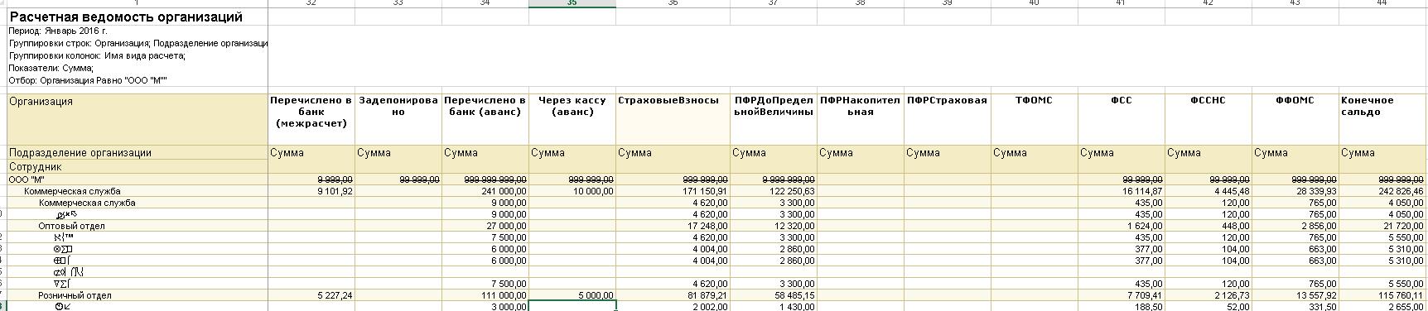Select the 'Сумма' cell under ФФОМС
The width and height of the screenshot is (1428, 311).
click(x=1295, y=153)
